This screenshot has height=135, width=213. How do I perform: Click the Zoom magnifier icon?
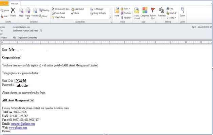[182, 10]
